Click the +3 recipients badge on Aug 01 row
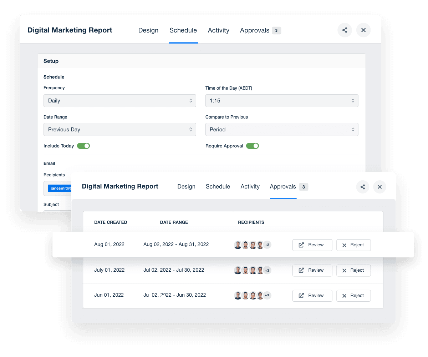The image size is (428, 357). coord(267,245)
